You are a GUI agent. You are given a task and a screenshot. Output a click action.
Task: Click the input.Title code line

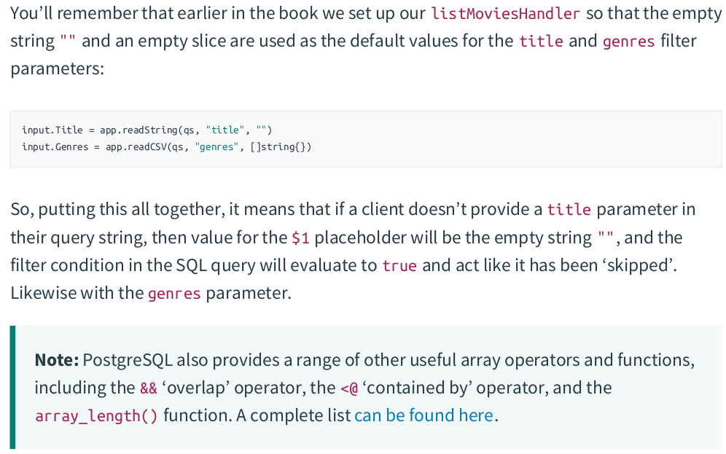tap(146, 130)
